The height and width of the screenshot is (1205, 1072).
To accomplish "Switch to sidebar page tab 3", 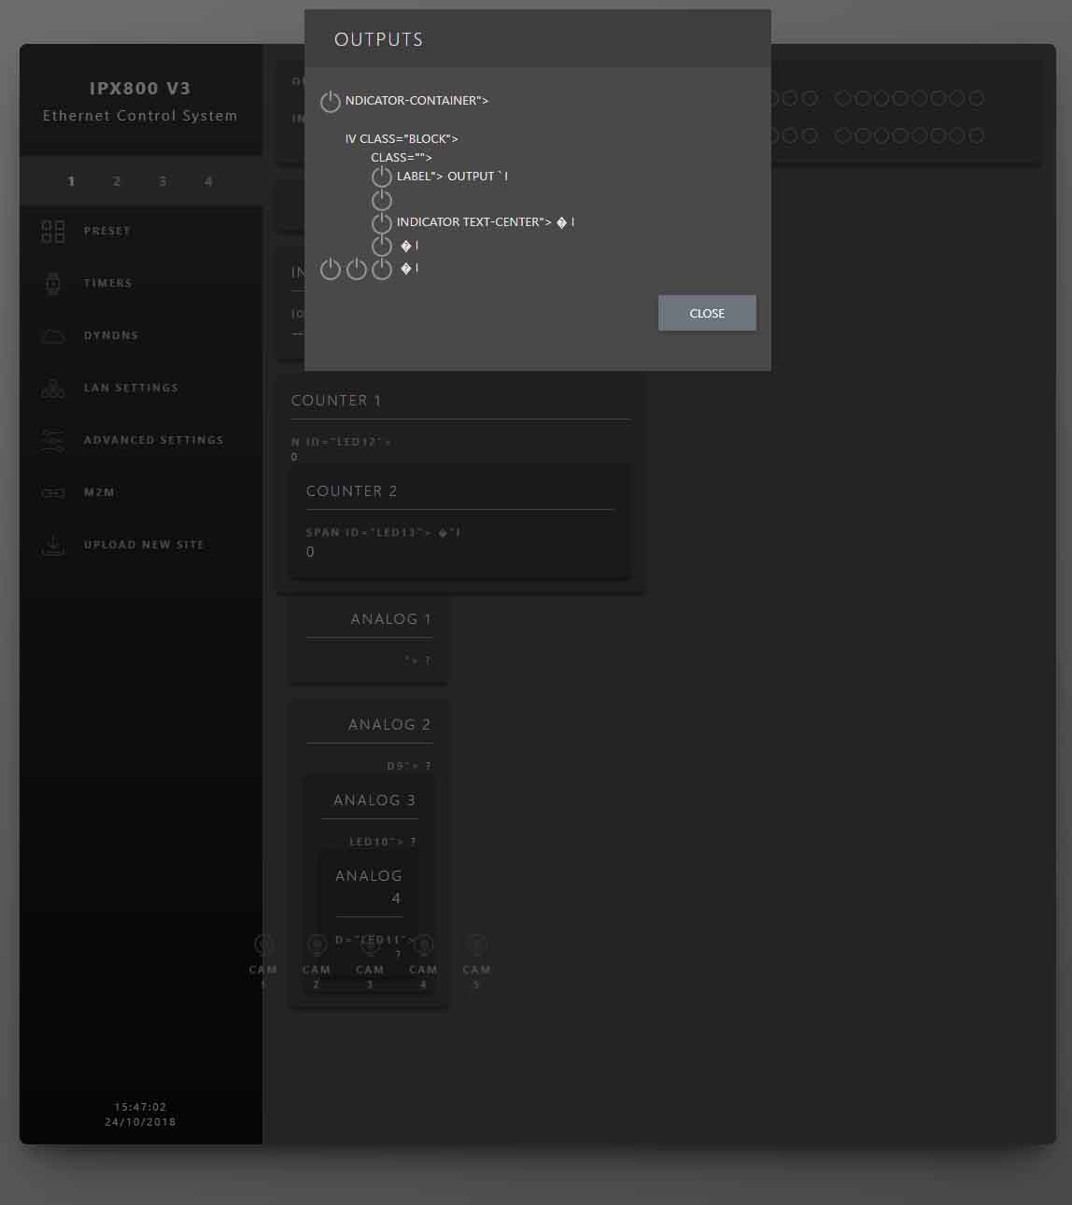I will 162,181.
